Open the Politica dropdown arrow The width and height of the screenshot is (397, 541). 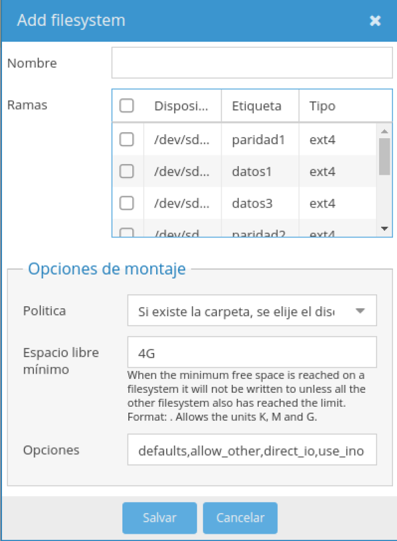coord(360,311)
